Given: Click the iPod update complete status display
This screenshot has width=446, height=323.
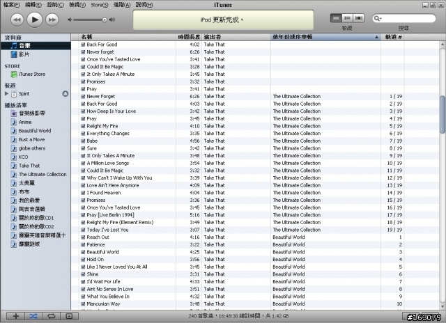Looking at the screenshot, I should click(x=223, y=20).
